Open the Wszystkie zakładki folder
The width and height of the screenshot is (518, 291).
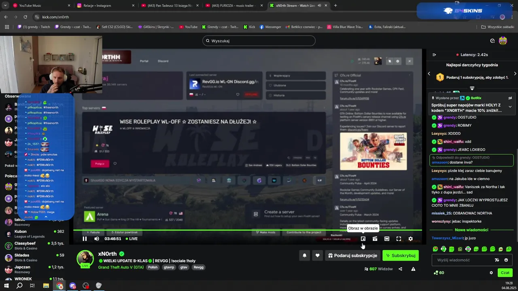click(x=498, y=27)
